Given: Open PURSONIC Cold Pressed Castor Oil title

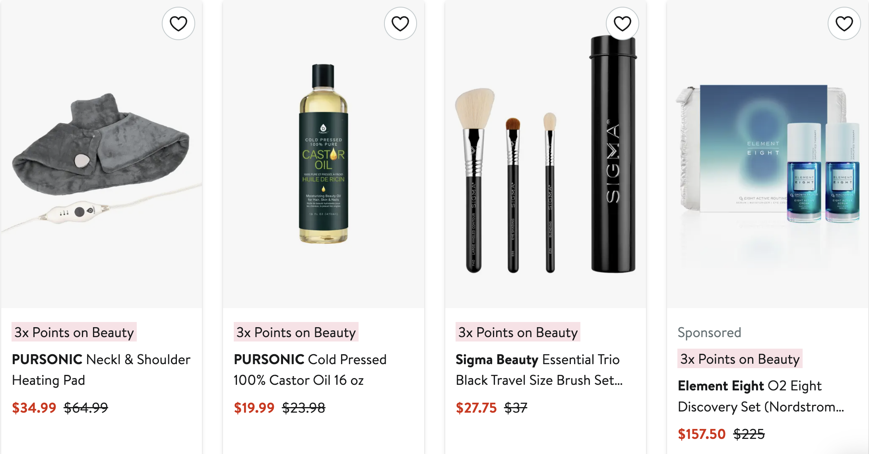Looking at the screenshot, I should 310,370.
